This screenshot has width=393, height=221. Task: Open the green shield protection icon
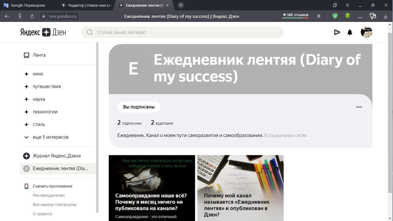pyautogui.click(x=335, y=16)
